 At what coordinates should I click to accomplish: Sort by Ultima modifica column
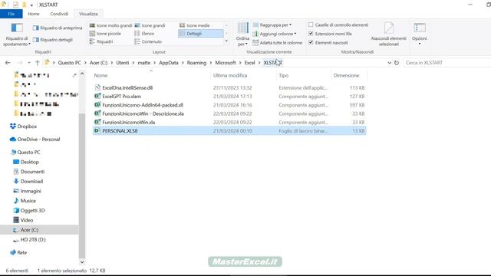click(x=230, y=75)
